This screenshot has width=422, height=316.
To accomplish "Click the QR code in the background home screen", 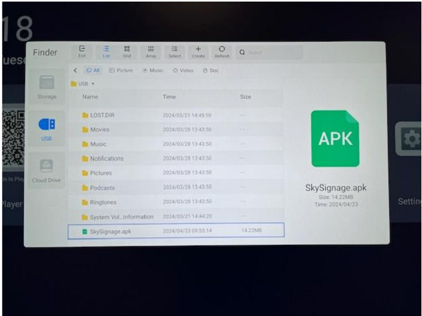I will (x=14, y=138).
